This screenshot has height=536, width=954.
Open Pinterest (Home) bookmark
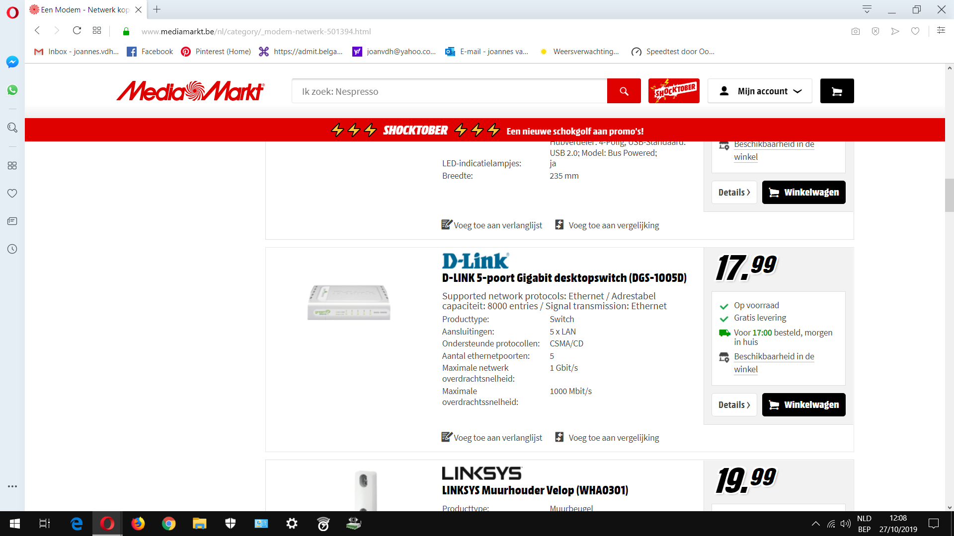[x=216, y=52]
